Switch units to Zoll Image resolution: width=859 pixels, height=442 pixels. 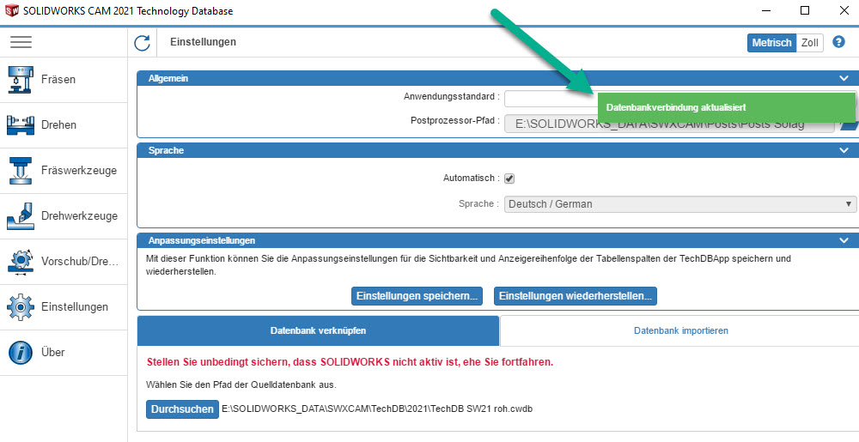coord(809,43)
